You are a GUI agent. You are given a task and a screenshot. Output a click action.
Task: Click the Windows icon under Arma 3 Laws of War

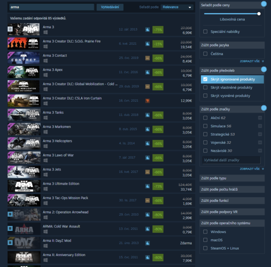click(x=45, y=161)
